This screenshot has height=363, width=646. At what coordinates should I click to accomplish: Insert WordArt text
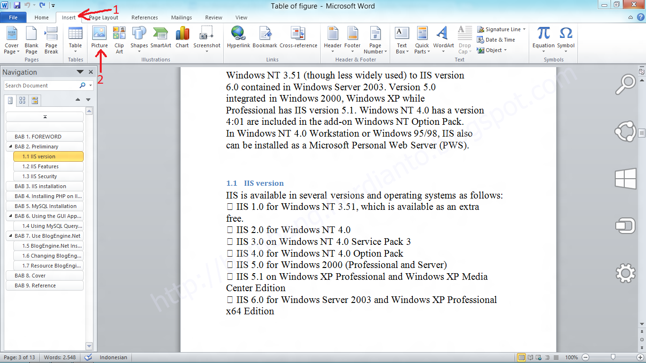pyautogui.click(x=443, y=41)
